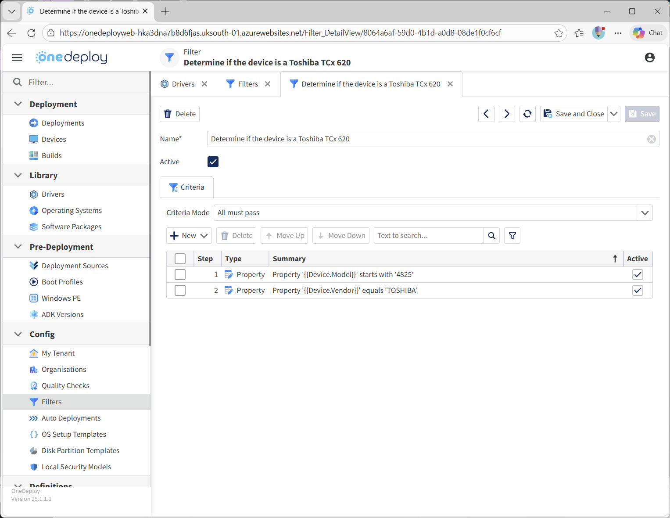
Task: Clear the Name field with X icon
Action: (x=652, y=139)
